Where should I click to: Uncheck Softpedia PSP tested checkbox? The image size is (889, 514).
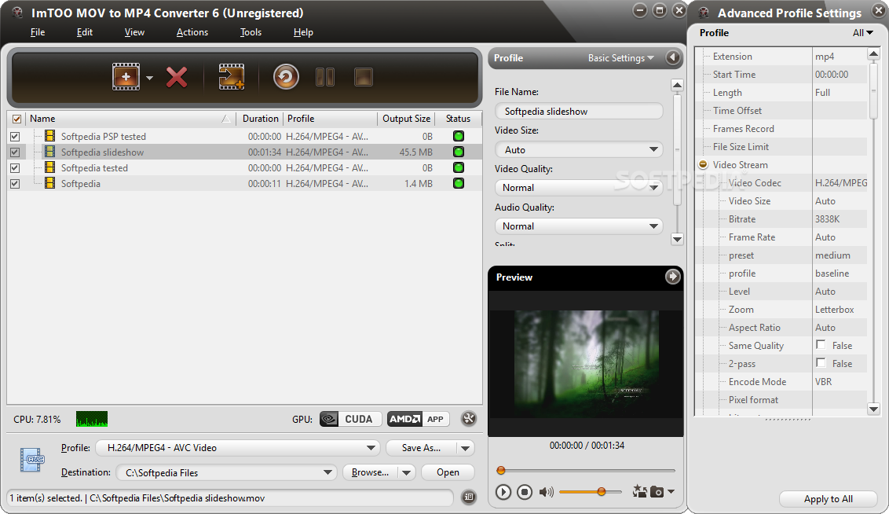(15, 137)
